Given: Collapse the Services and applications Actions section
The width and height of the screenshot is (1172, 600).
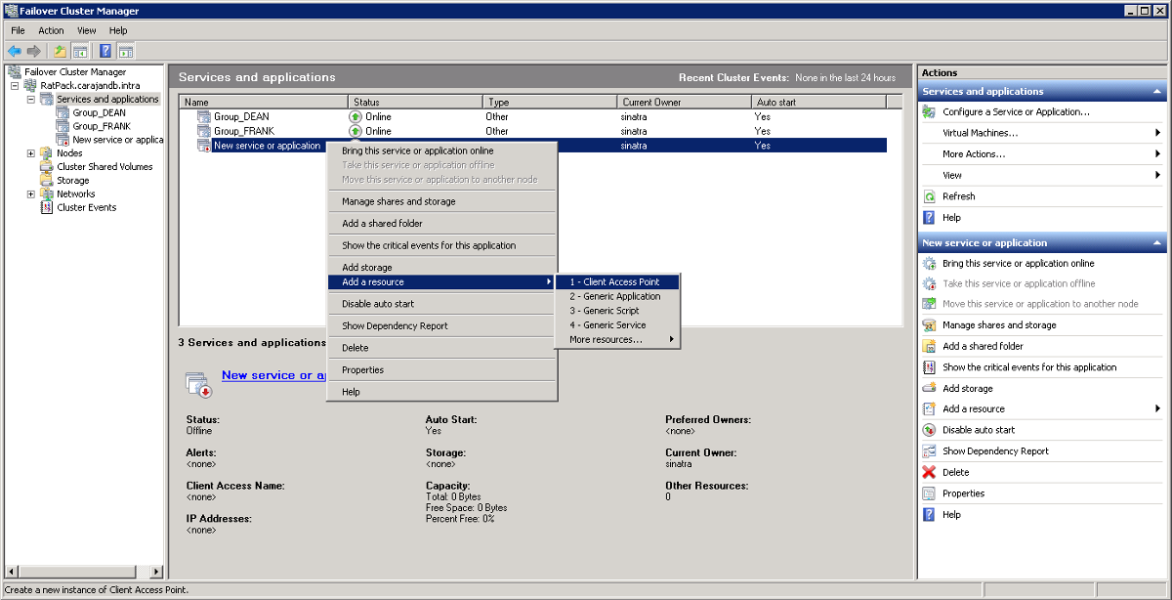Looking at the screenshot, I should [1157, 92].
